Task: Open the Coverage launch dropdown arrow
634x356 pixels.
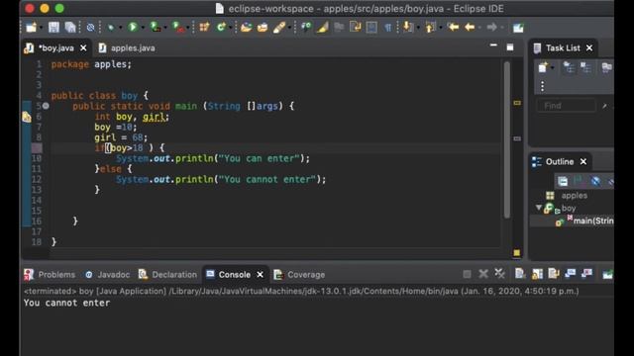Action: coord(165,28)
